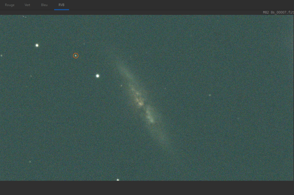Click the star inside the orange circle

click(x=76, y=56)
